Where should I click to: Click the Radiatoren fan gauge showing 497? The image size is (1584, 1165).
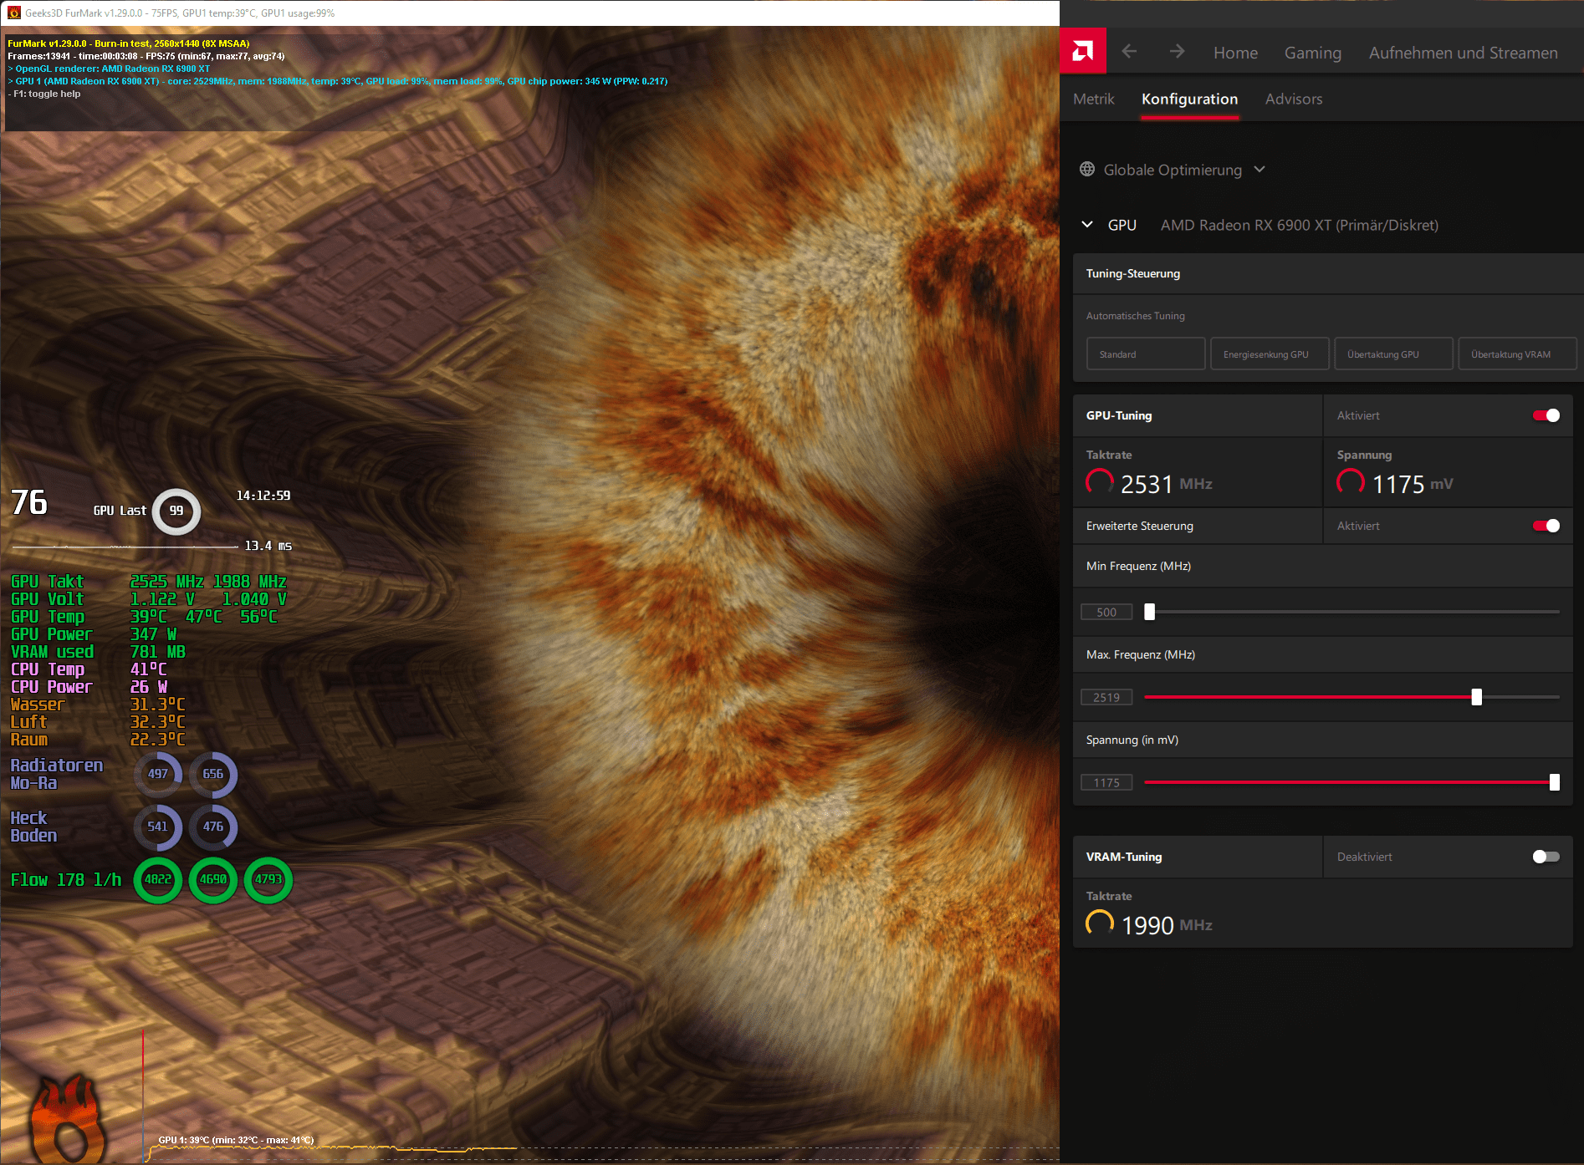(x=157, y=774)
